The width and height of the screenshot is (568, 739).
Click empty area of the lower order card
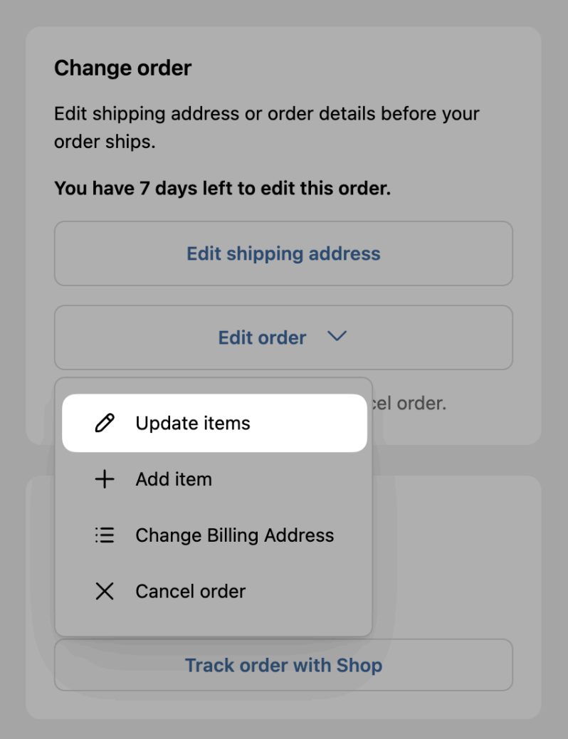pos(467,556)
